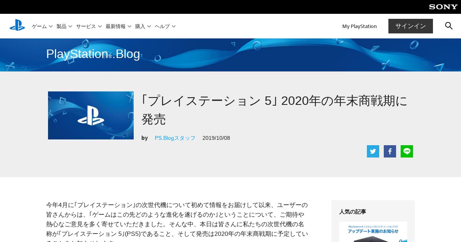Open the サービス menu

86,27
